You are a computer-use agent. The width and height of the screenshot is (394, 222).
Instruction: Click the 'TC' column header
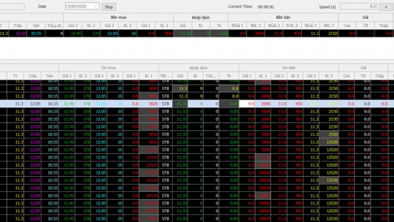(15, 76)
